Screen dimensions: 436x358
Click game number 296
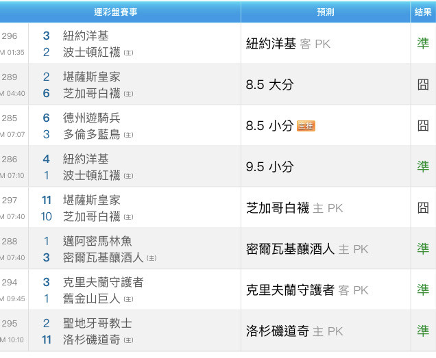click(x=10, y=36)
